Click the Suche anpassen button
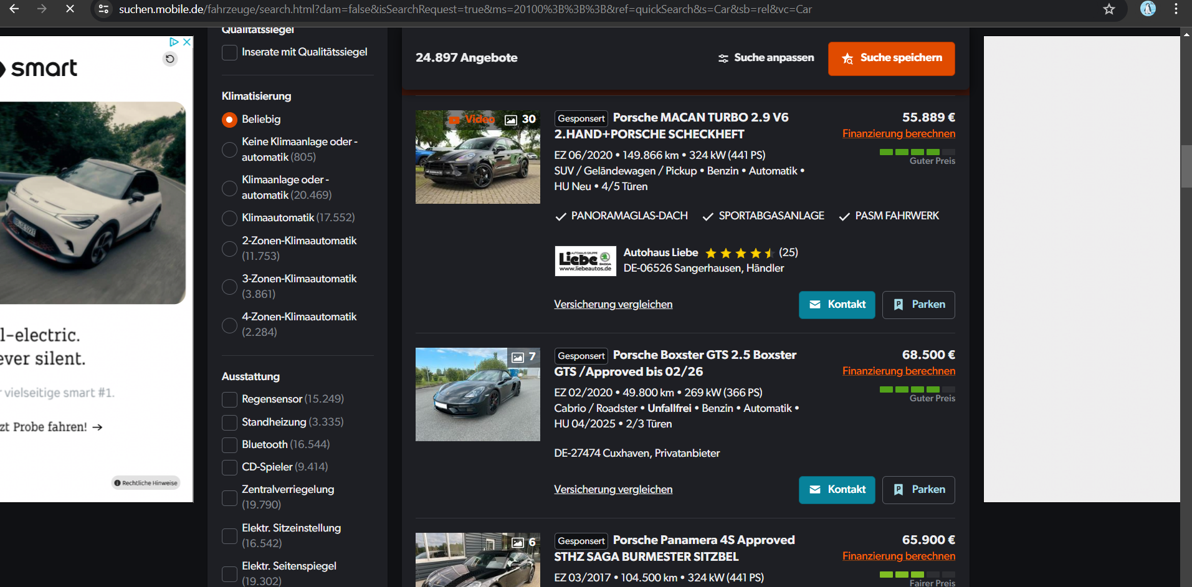Viewport: 1192px width, 587px height. tap(766, 58)
